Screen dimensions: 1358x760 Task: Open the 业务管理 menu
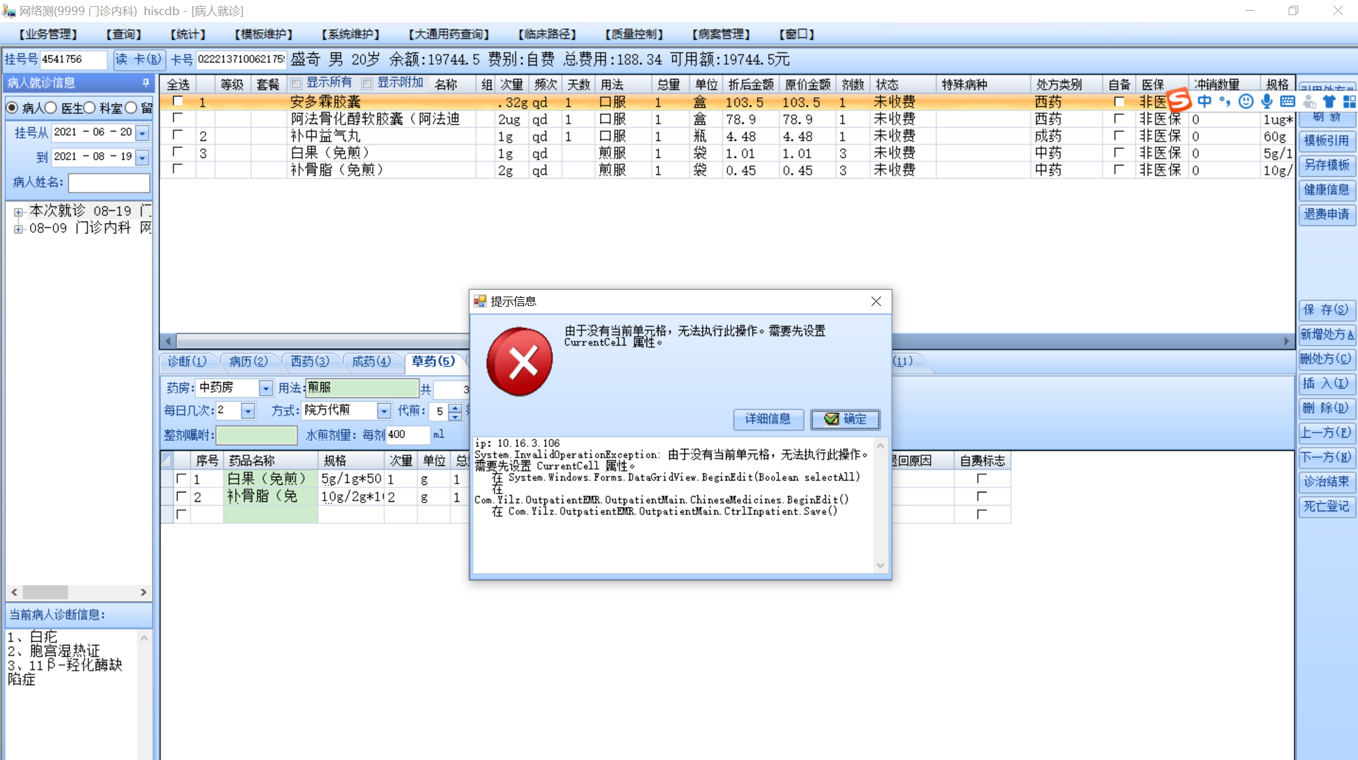click(48, 34)
